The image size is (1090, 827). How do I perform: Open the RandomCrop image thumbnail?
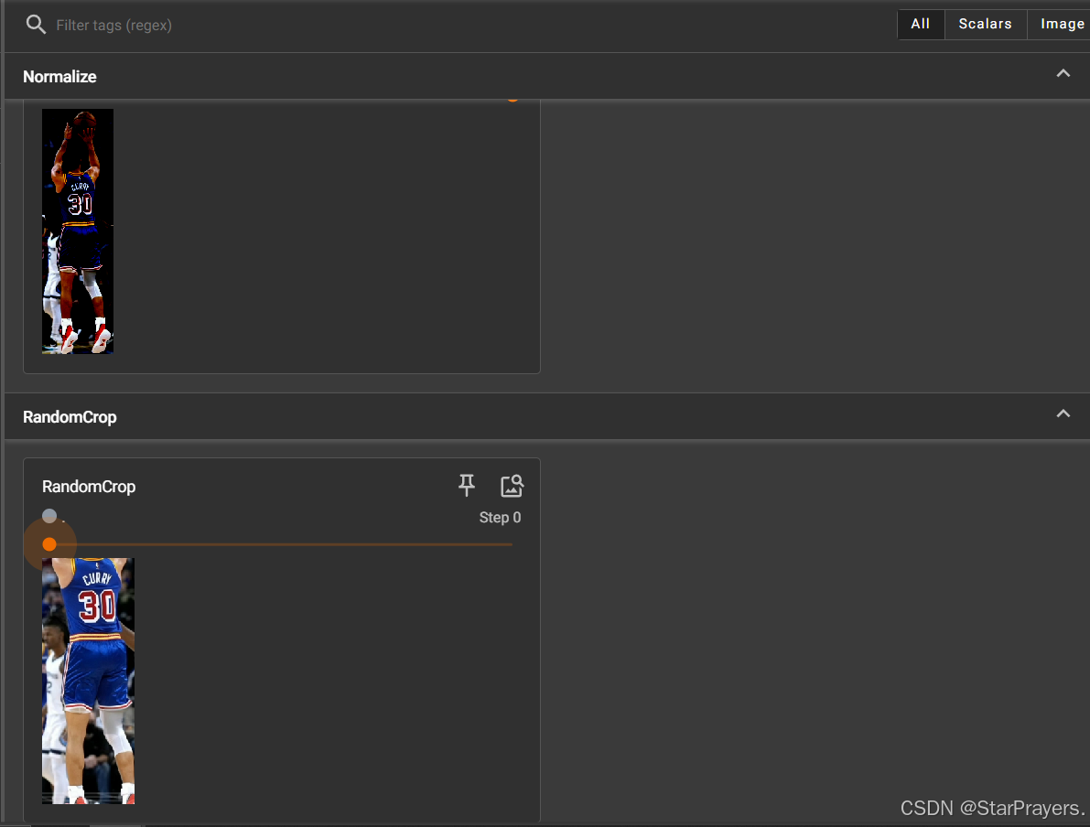(x=88, y=681)
